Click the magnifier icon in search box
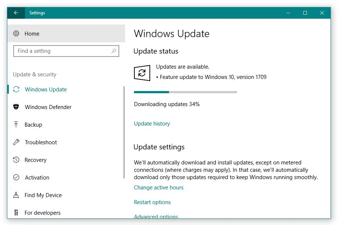This screenshot has height=225, width=339. pos(114,51)
